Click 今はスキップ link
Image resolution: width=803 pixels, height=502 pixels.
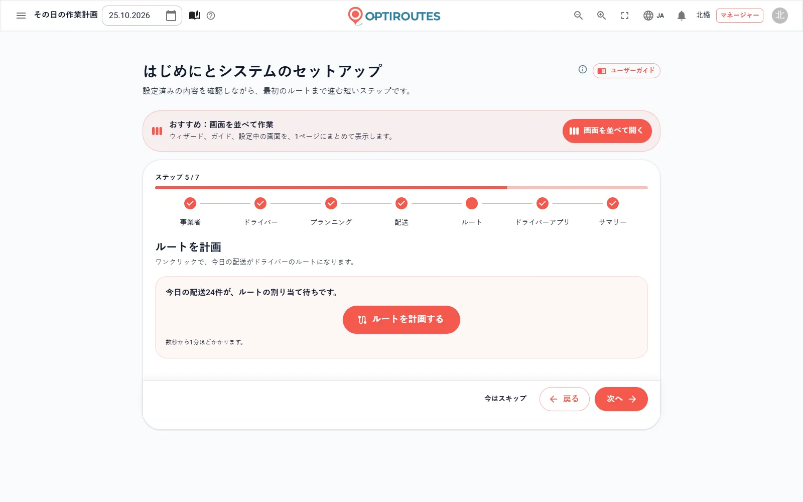pos(505,399)
